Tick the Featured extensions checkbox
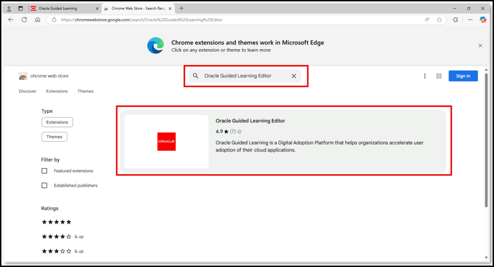This screenshot has height=267, width=494. (45, 171)
